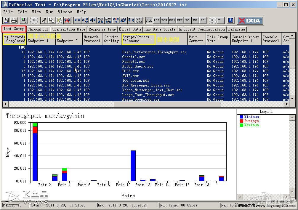This screenshot has height=210, width=298.
Task: Switch to the Throughput tab
Action: pyautogui.click(x=38, y=29)
